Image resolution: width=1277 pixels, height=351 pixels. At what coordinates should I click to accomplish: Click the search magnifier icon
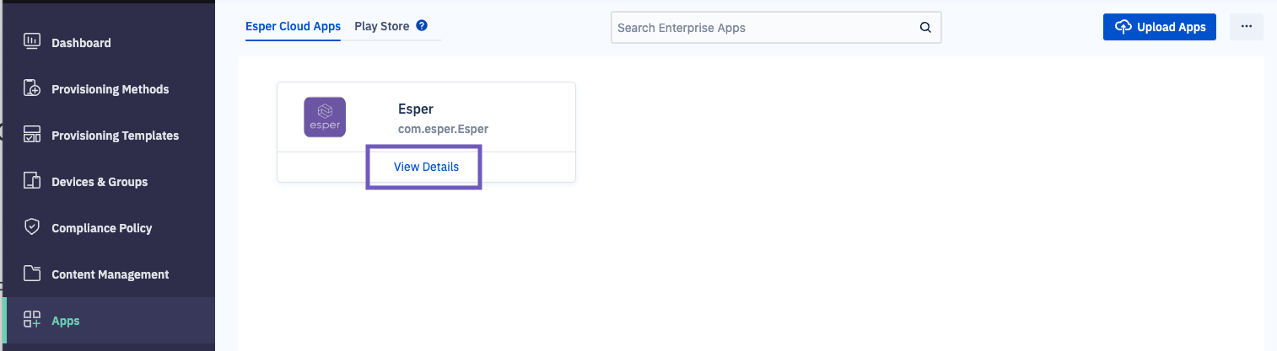(x=925, y=28)
